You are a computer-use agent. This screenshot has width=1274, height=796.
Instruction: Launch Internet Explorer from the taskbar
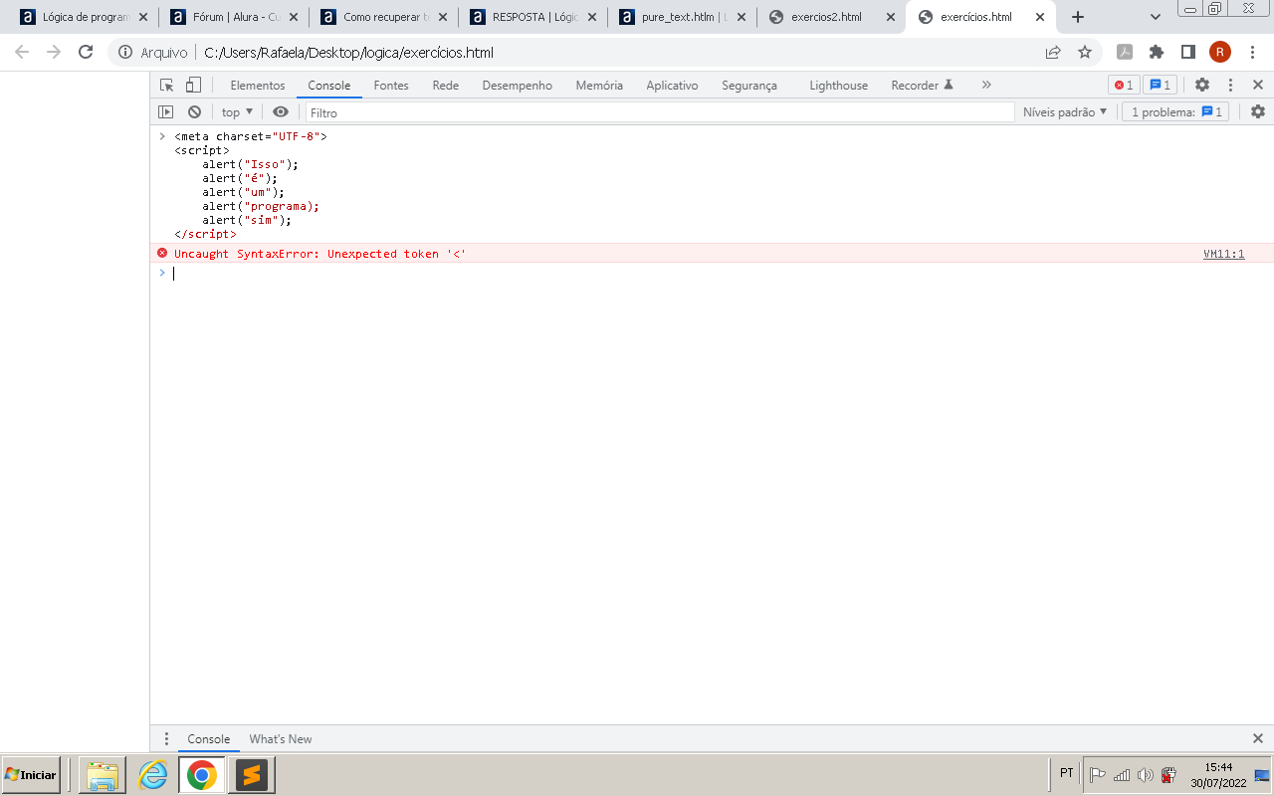pyautogui.click(x=152, y=775)
